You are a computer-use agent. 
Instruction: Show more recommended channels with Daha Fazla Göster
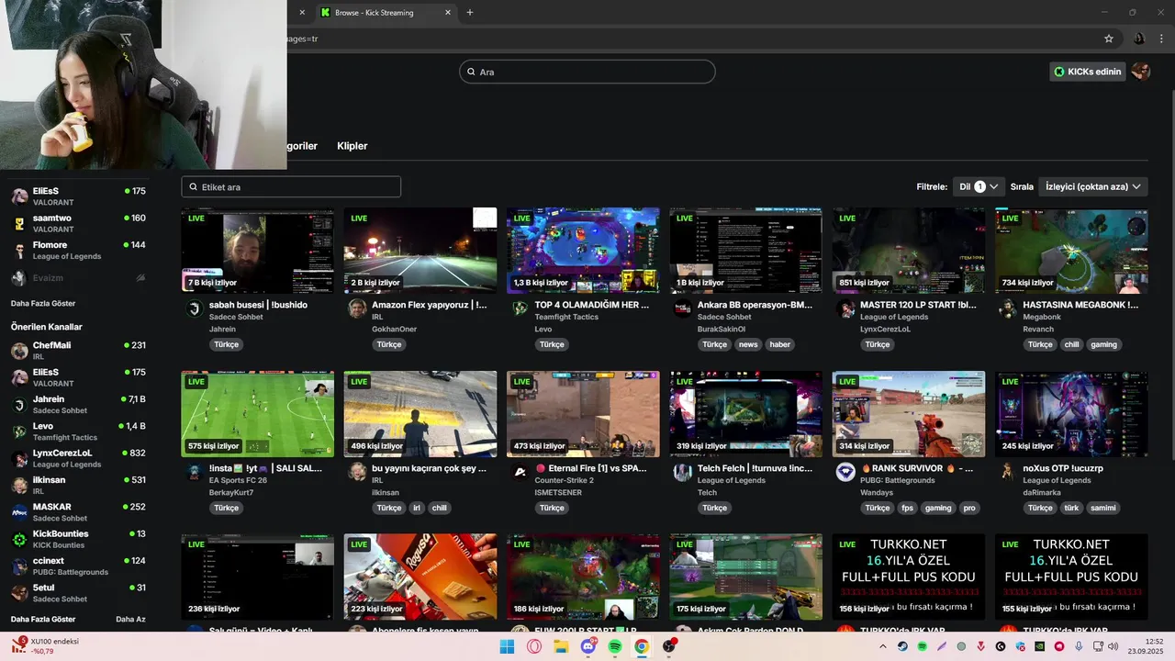coord(43,619)
